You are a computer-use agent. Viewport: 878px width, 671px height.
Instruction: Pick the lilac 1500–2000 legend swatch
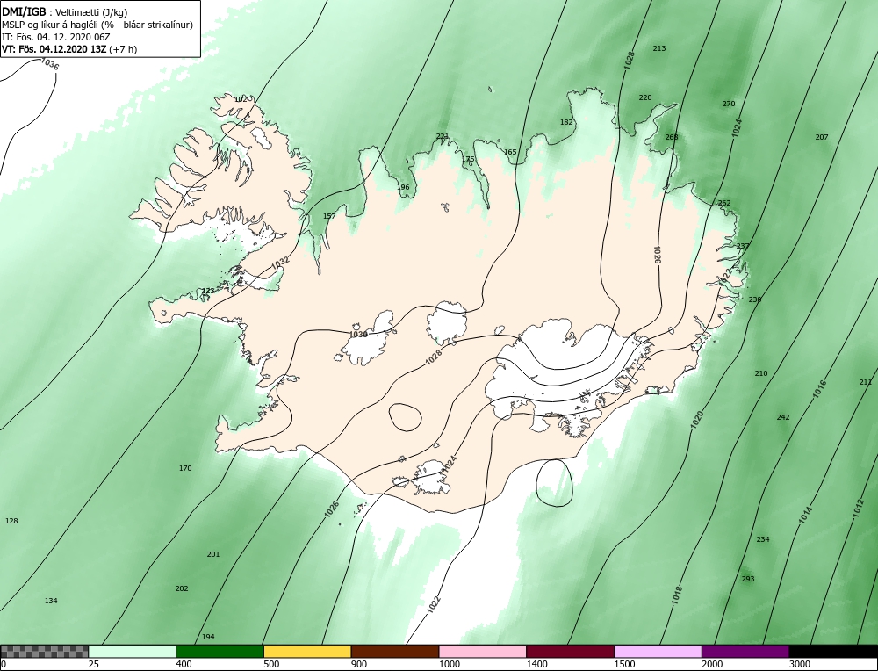pyautogui.click(x=658, y=652)
